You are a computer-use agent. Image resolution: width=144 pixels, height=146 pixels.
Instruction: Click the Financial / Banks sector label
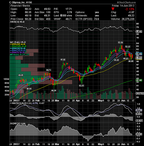(x=20, y=6)
